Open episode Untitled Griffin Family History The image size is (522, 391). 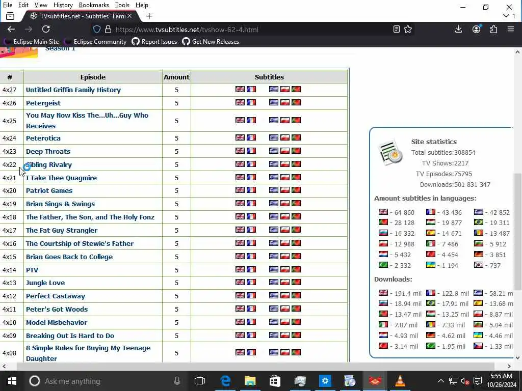coord(73,90)
